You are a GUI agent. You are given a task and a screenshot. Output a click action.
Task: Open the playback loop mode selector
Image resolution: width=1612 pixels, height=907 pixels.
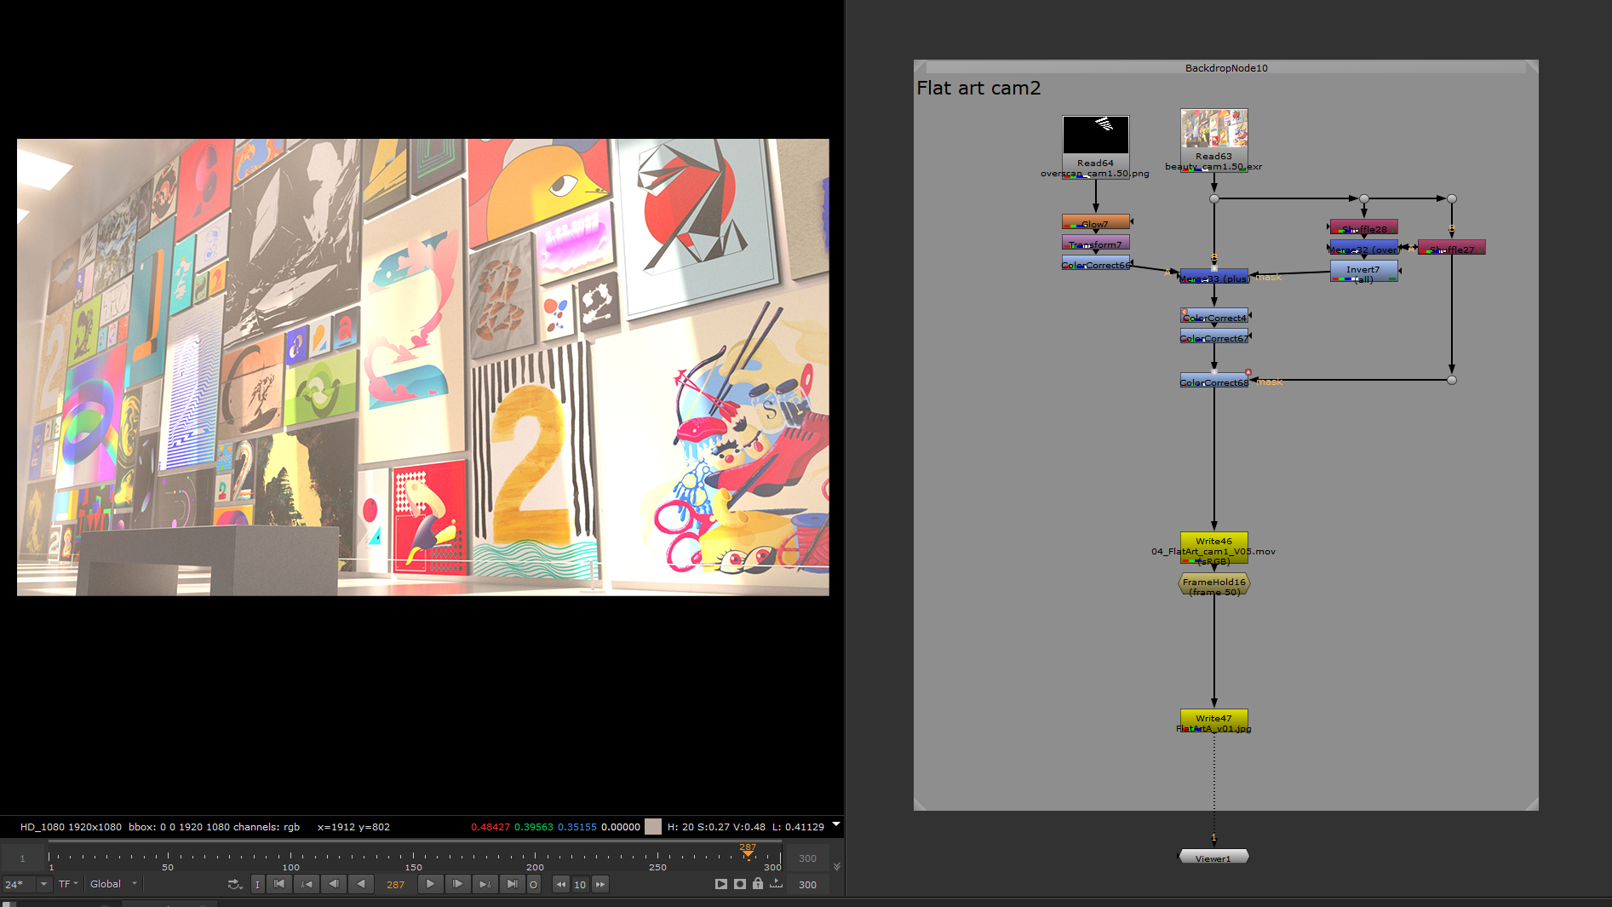point(234,884)
